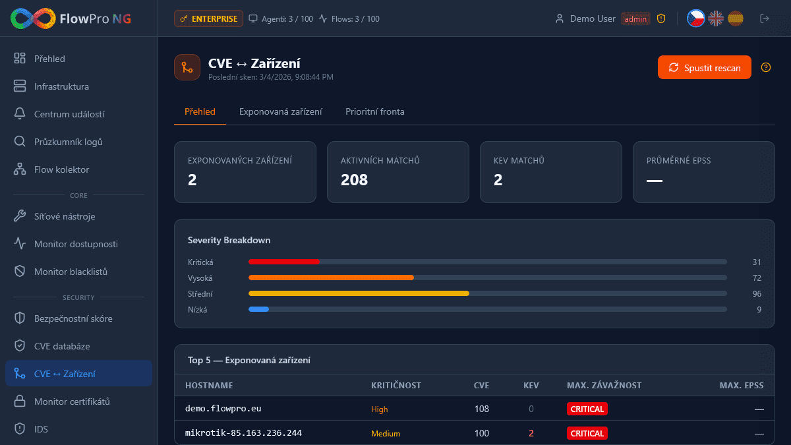This screenshot has height=445, width=791.
Task: Click the yellow shield warning icon by admin
Action: pos(661,18)
